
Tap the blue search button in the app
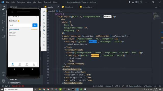pyautogui.click(x=35, y=25)
